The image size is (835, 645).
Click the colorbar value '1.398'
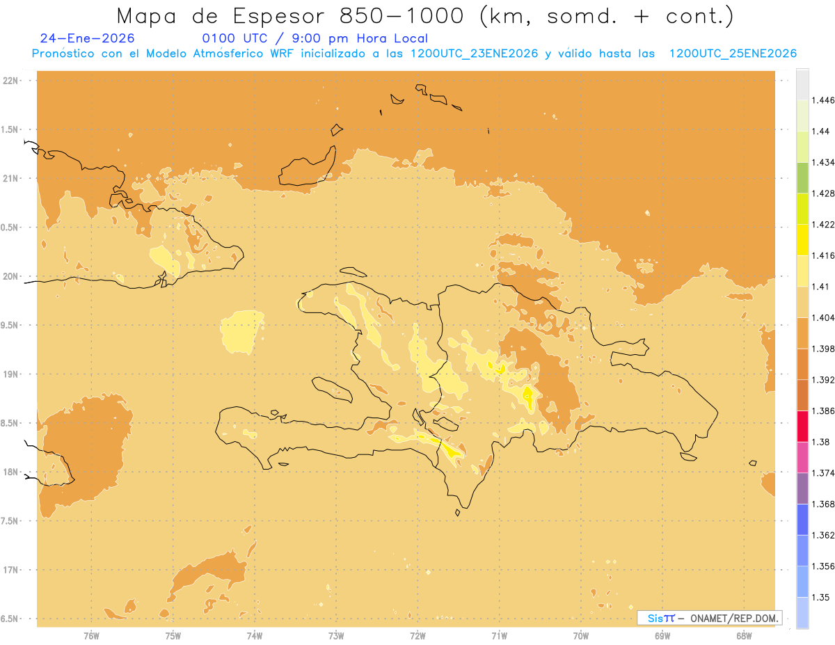[x=823, y=349]
